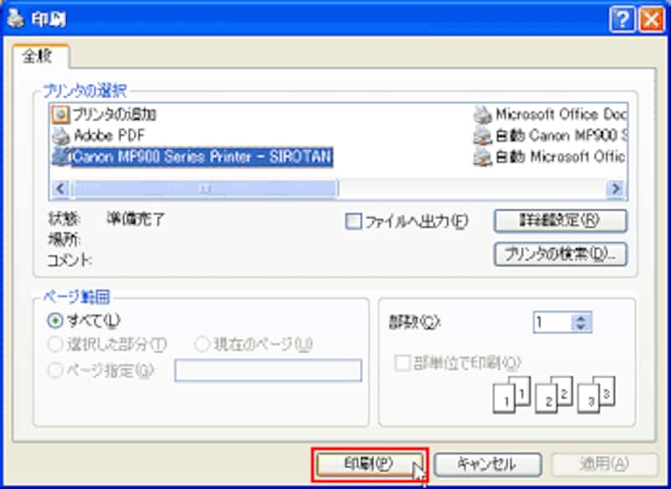Click the printer list horizontal scrollbar thumb
Viewport: 671px width, 489px height.
tap(205, 188)
